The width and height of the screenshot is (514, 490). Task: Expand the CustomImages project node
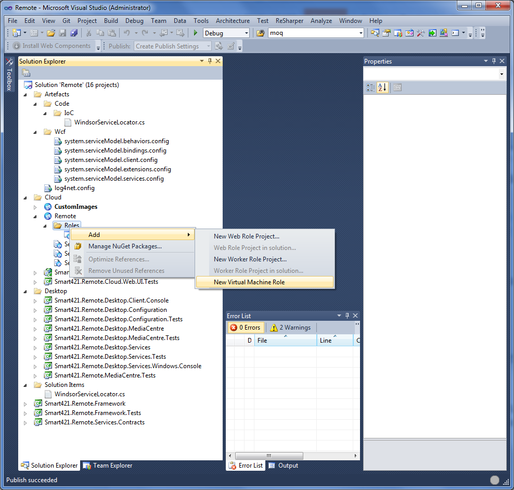tap(35, 207)
